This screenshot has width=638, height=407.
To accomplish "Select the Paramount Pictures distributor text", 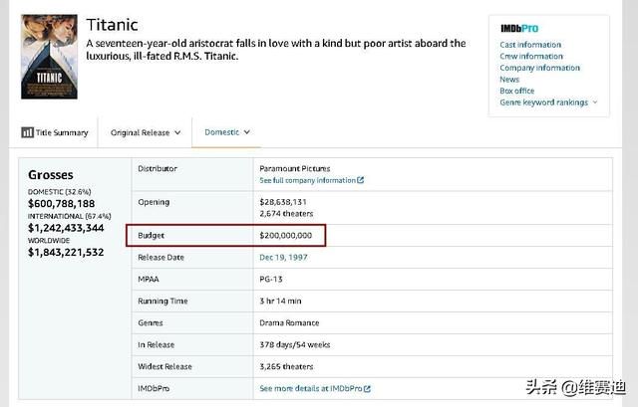I will [295, 168].
